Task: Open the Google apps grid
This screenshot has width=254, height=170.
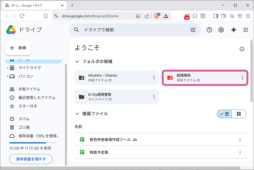Action: 245,30
